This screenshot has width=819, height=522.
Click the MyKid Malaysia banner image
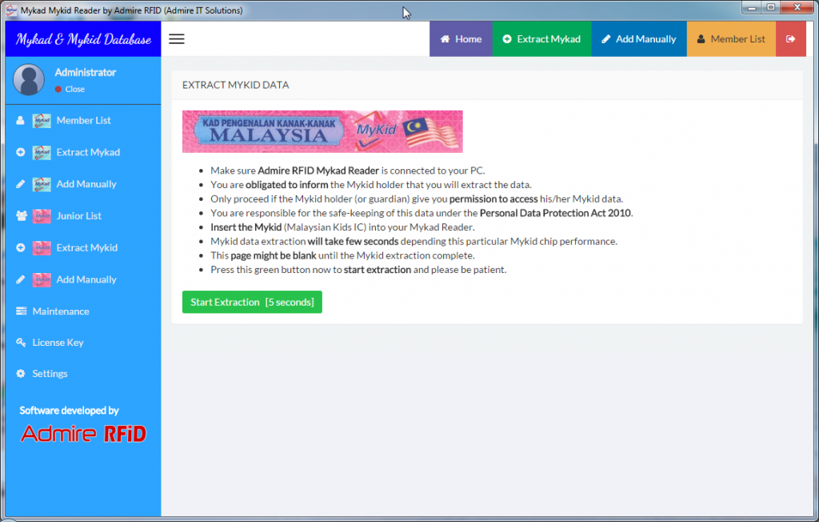pos(322,131)
